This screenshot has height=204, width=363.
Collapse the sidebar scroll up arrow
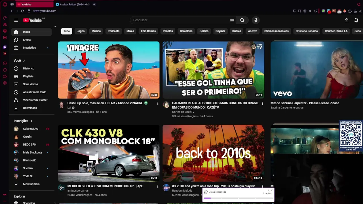[x=55, y=27]
